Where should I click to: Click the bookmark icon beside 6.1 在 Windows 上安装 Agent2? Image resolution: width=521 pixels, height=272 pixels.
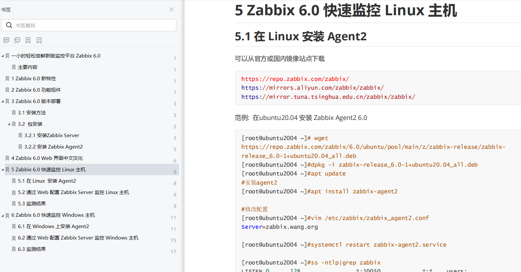14,227
